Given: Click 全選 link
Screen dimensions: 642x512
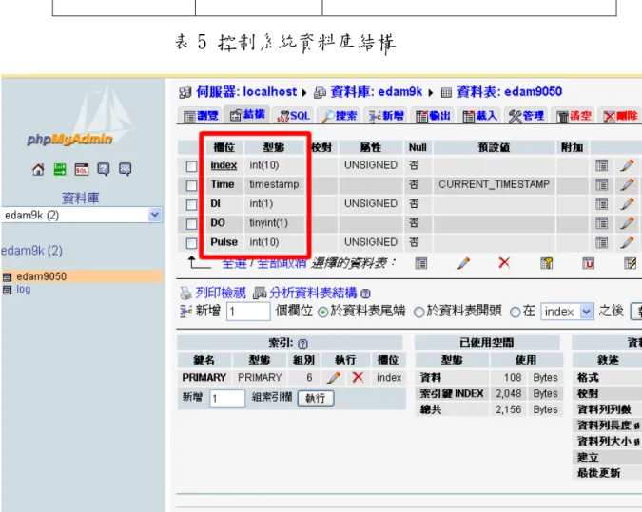Looking at the screenshot, I should (234, 263).
